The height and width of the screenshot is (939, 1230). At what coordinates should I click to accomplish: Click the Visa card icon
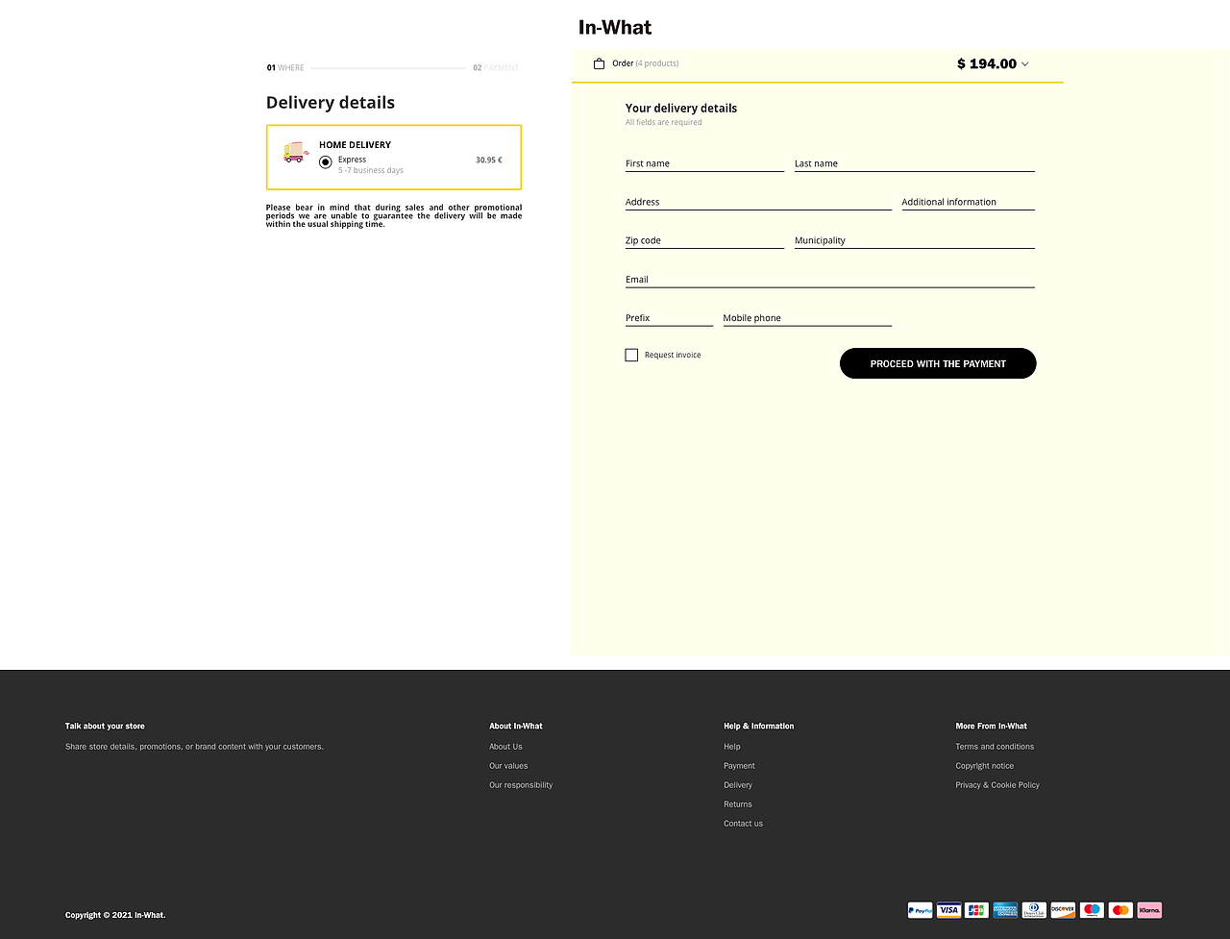[948, 910]
